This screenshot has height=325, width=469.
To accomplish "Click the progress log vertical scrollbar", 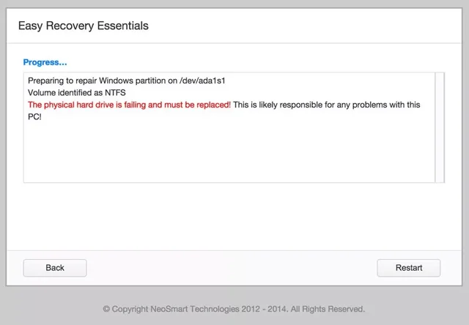I will (440, 127).
